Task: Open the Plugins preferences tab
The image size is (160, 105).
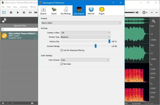Action: point(102,11)
